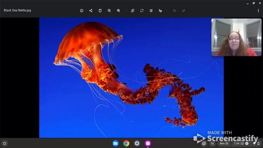
Task: Open the Rescale tool
Action: [x=142, y=11]
